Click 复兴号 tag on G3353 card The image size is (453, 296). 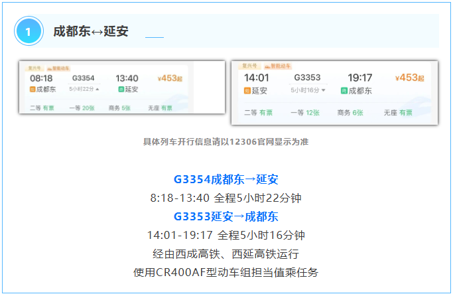tap(249, 66)
